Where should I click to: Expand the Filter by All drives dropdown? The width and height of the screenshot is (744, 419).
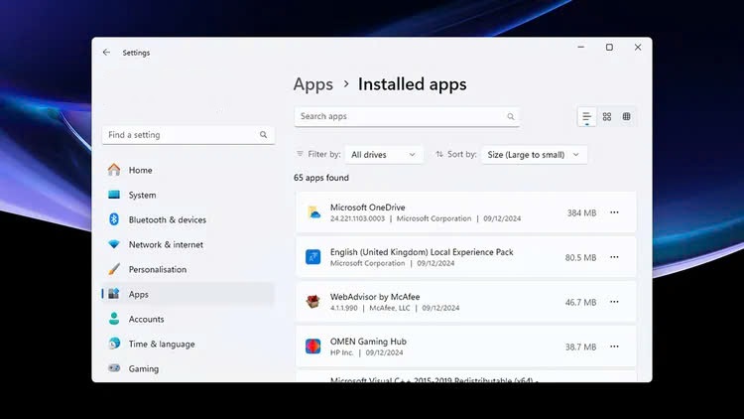[384, 155]
